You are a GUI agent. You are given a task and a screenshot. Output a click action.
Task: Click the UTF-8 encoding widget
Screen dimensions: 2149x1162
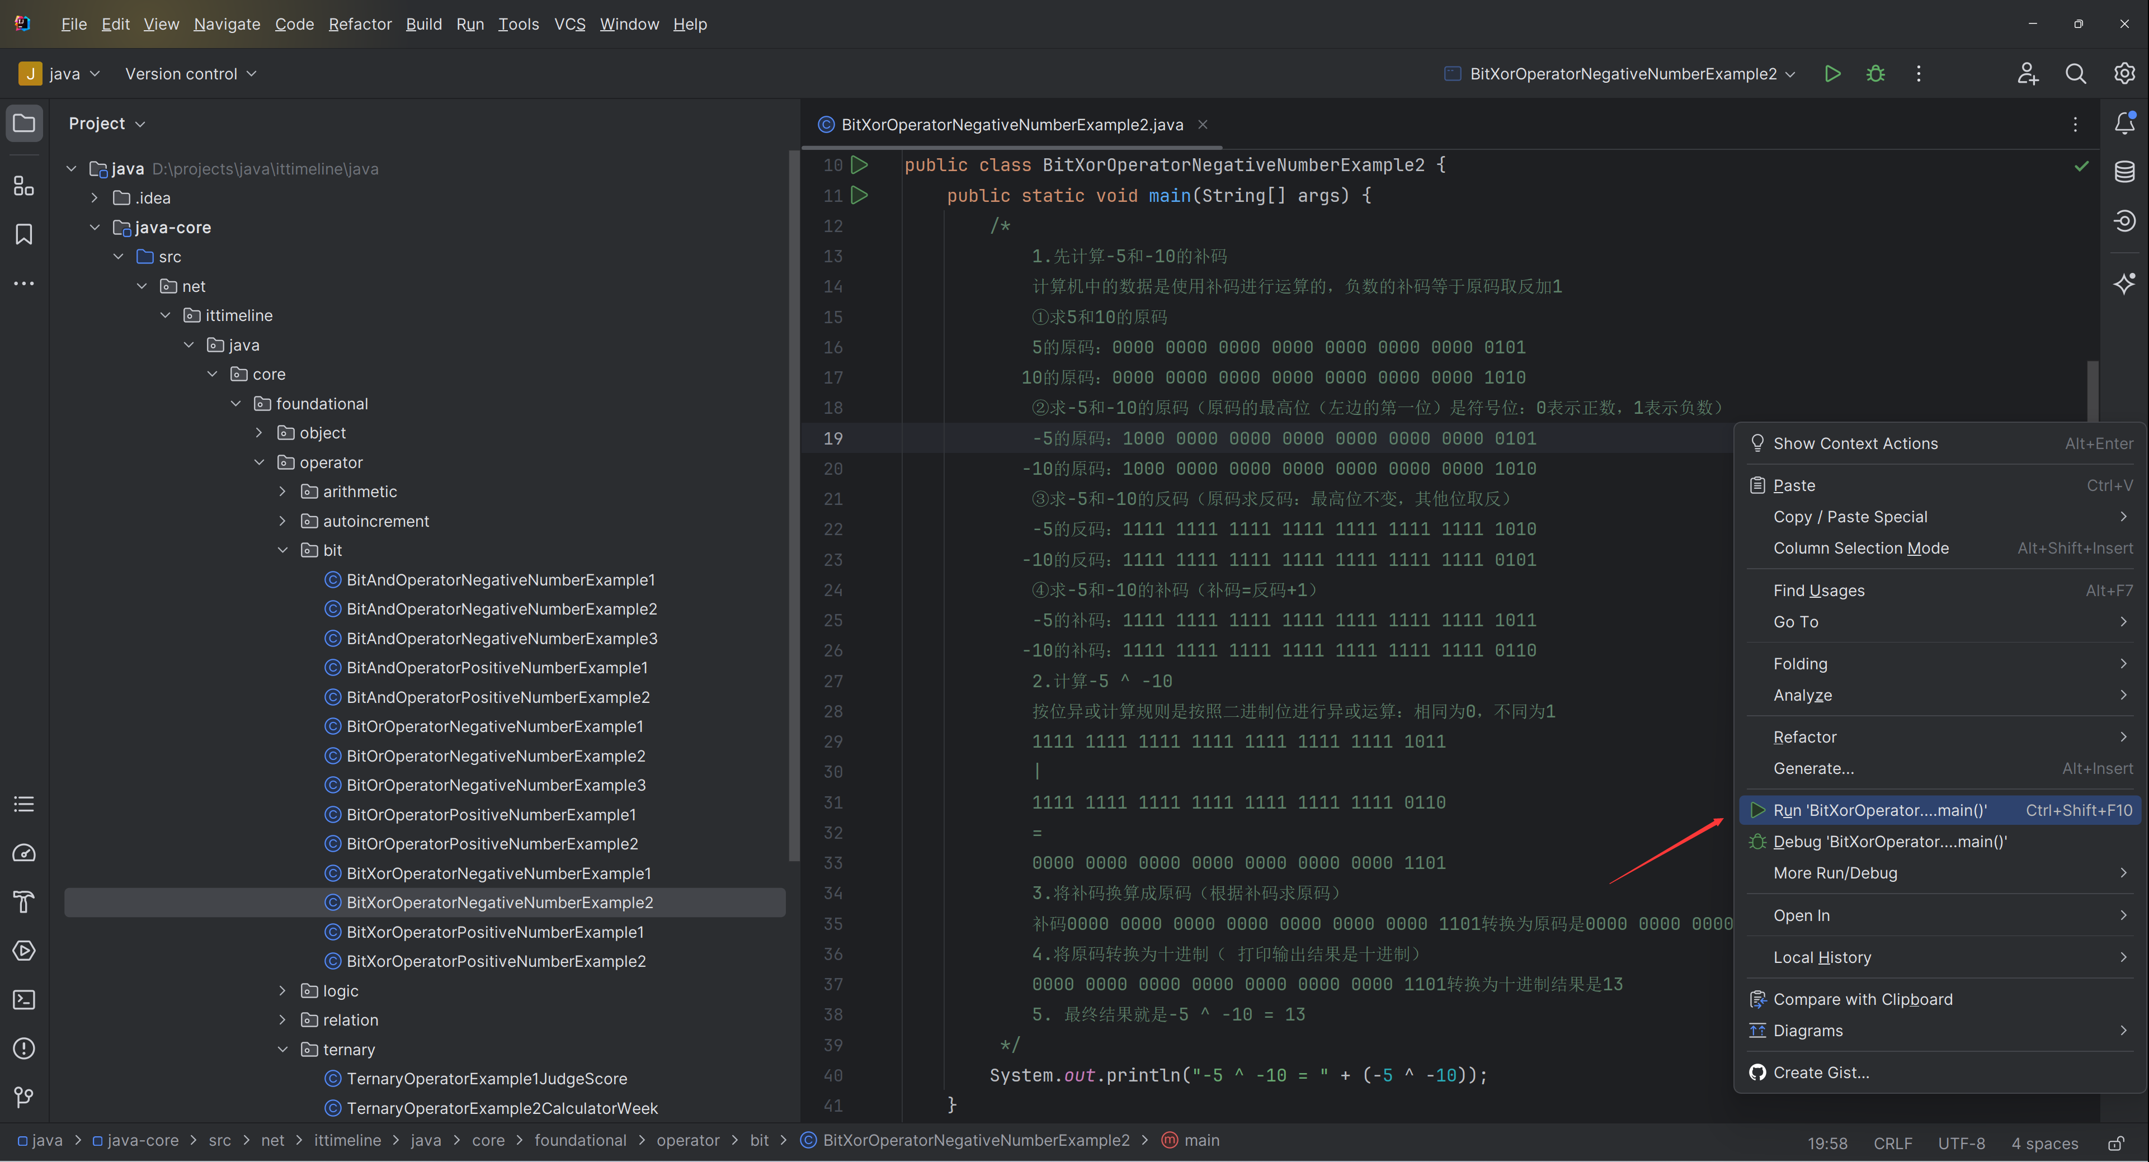1961,1144
